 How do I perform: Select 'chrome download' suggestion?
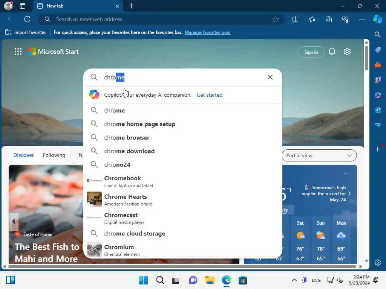coord(183,151)
